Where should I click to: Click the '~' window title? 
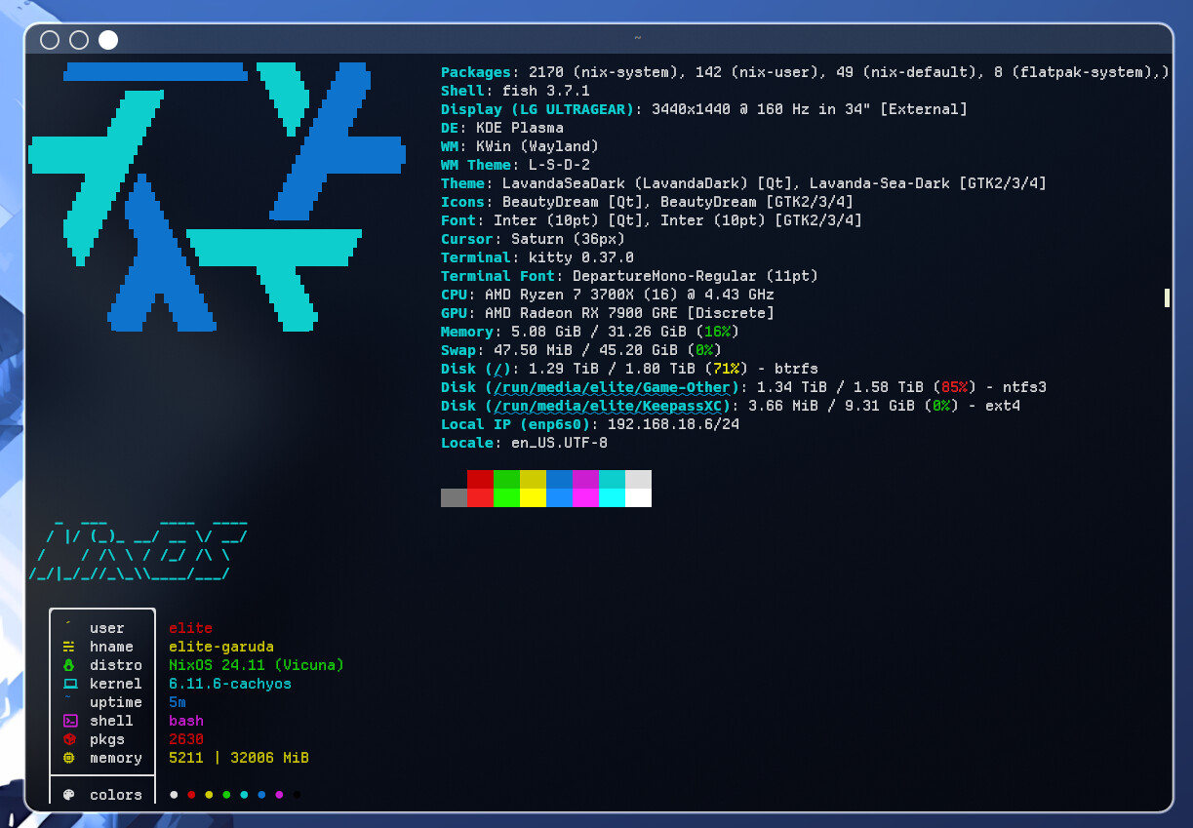click(637, 37)
